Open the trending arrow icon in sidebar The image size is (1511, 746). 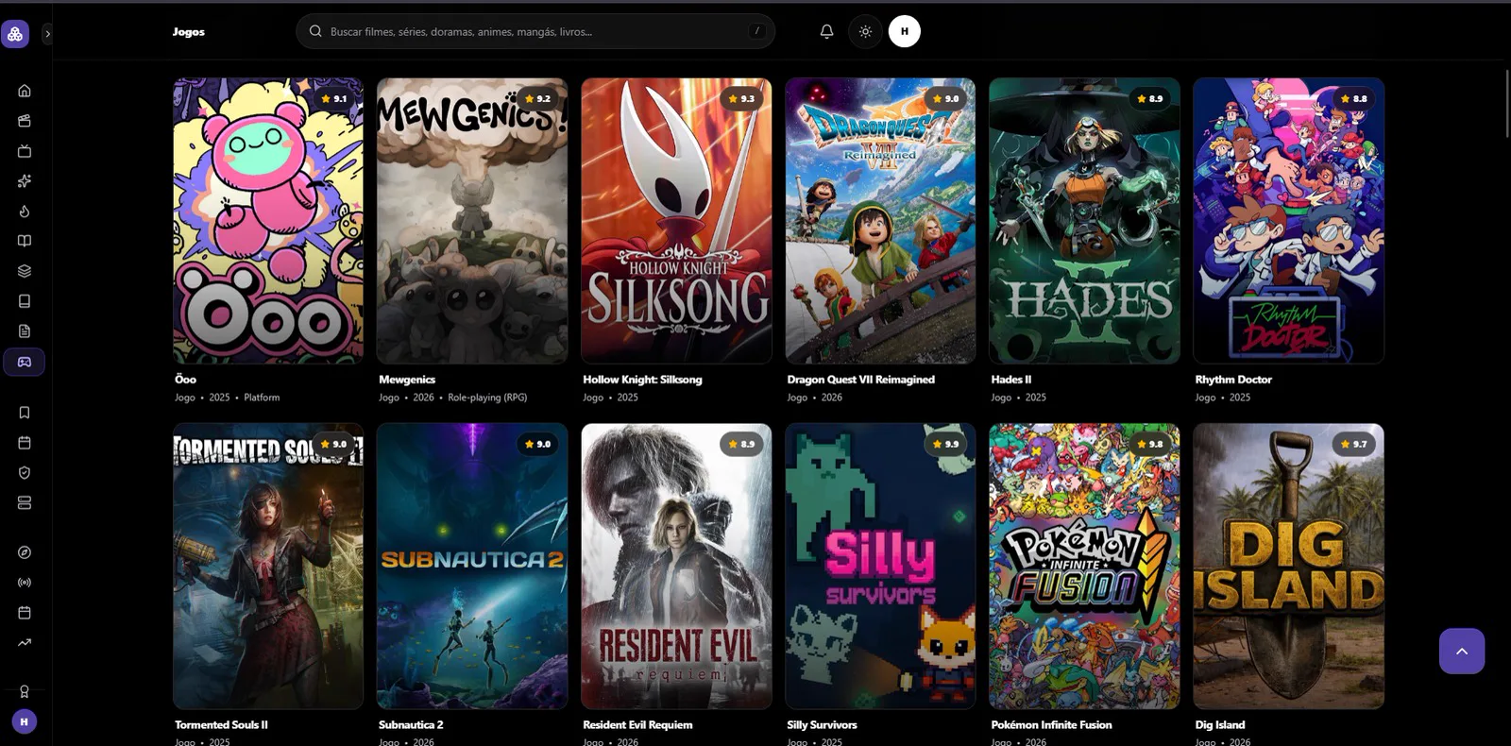point(25,643)
